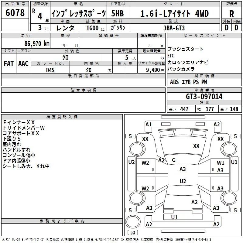Select the recycle deposit 9,490 yen cell
The width and height of the screenshot is (243, 243).
click(x=151, y=70)
